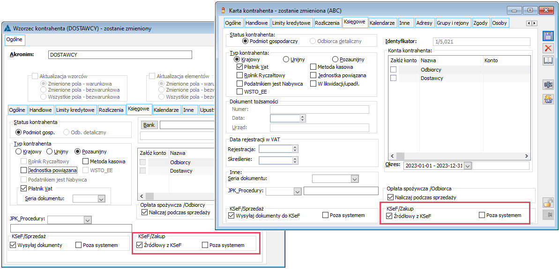Open Adresy tab

coord(424,23)
